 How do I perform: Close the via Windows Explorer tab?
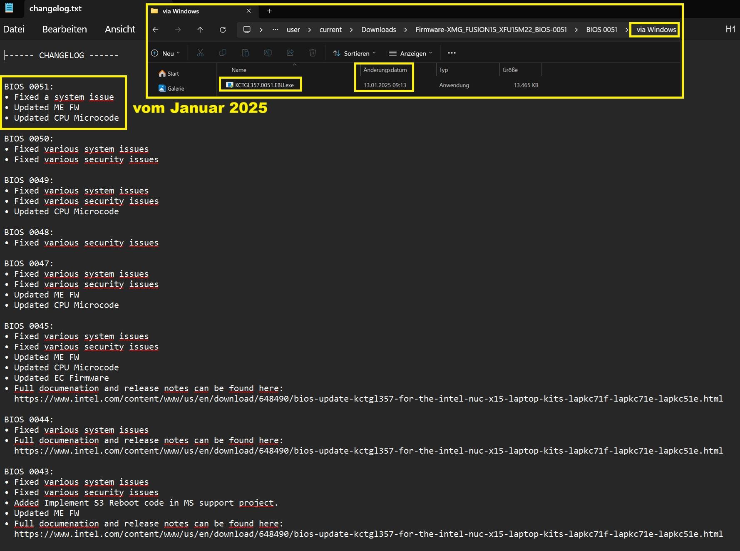pyautogui.click(x=248, y=11)
